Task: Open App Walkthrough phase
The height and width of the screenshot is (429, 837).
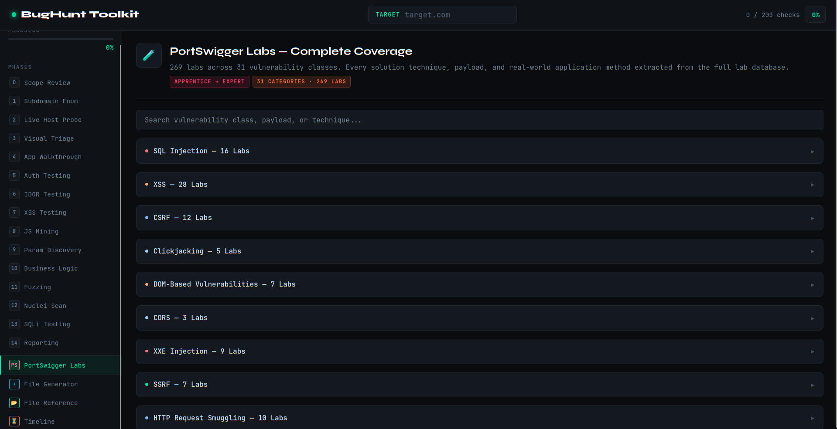Action: click(60, 157)
